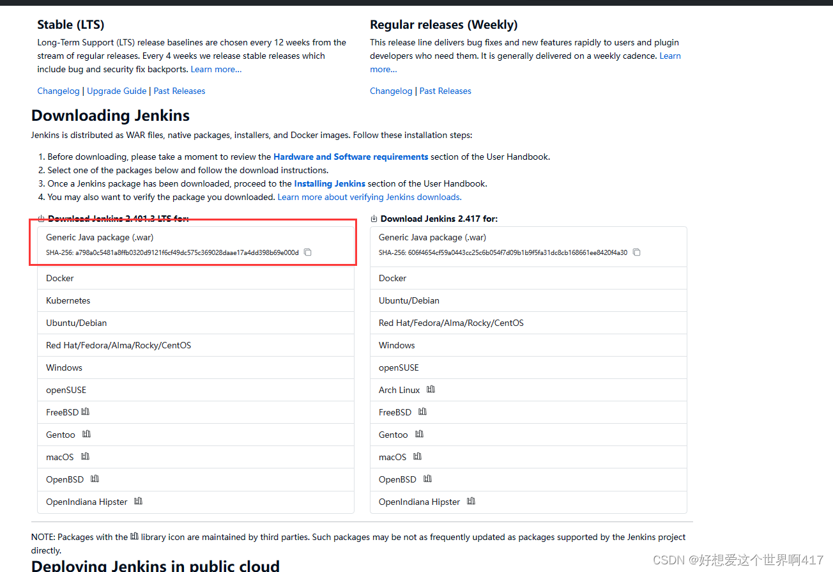Click library icon next to weekly FreeBSD
The image size is (833, 572).
[x=422, y=412]
